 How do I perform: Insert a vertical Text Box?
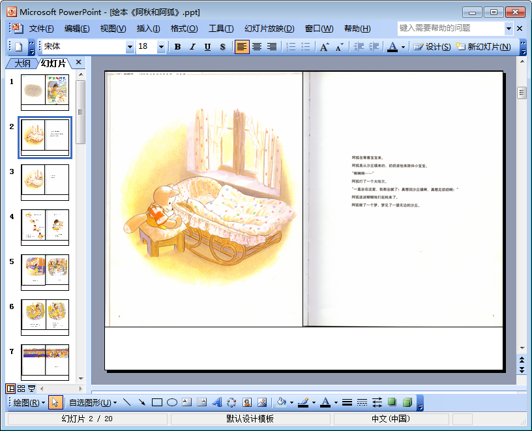click(x=202, y=403)
